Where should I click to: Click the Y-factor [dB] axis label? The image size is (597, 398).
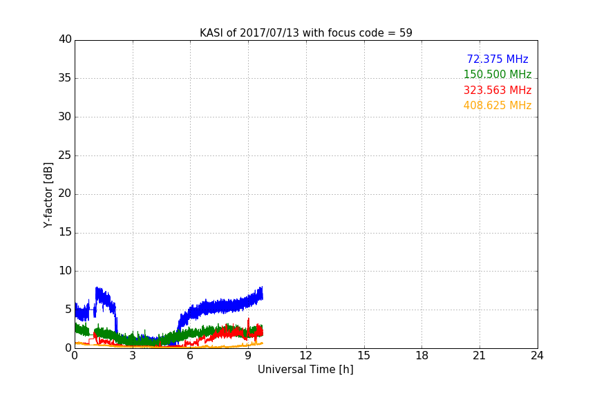(x=48, y=195)
